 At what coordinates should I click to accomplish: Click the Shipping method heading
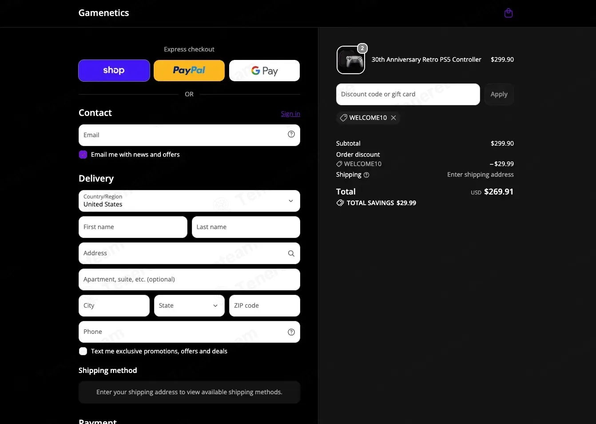point(108,370)
